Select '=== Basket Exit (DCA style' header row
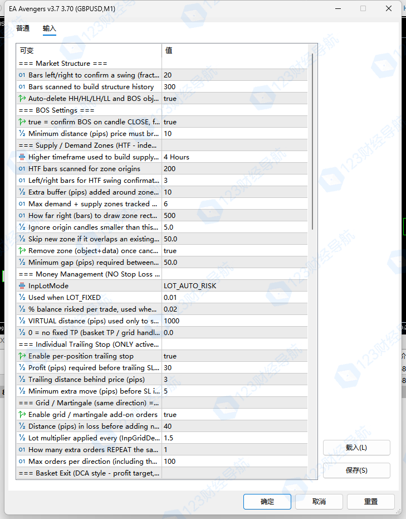406x519 pixels. 162,473
